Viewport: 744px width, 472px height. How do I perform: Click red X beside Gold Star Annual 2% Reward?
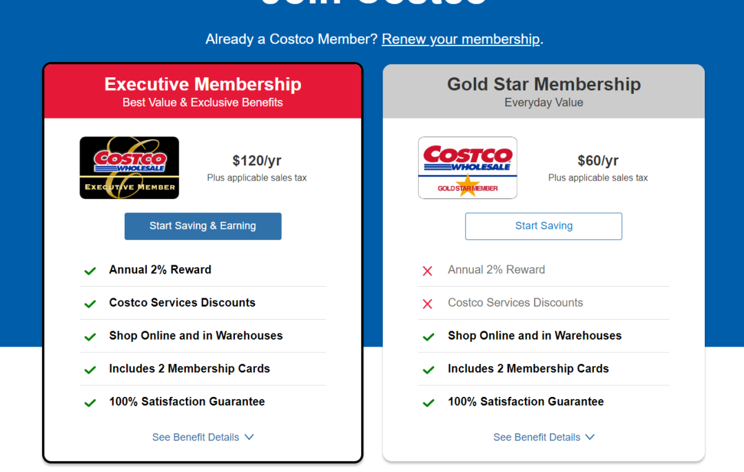pyautogui.click(x=428, y=271)
